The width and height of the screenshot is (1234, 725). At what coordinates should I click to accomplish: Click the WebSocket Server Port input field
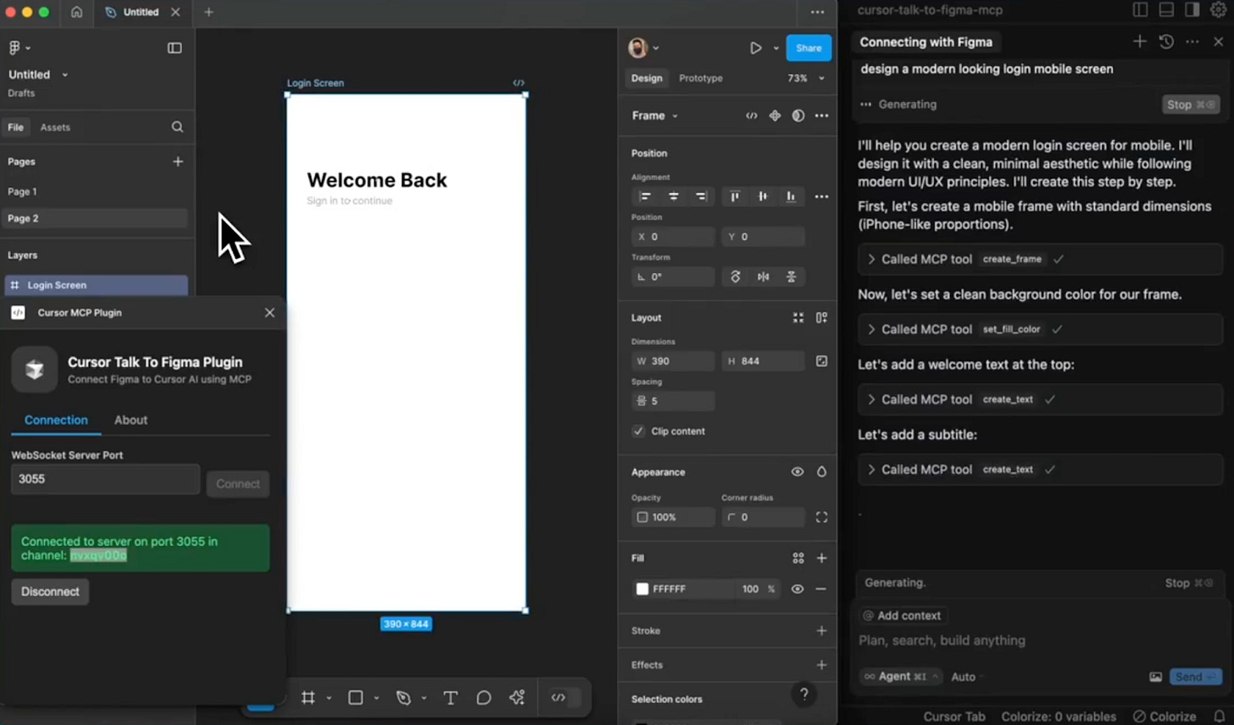(105, 479)
